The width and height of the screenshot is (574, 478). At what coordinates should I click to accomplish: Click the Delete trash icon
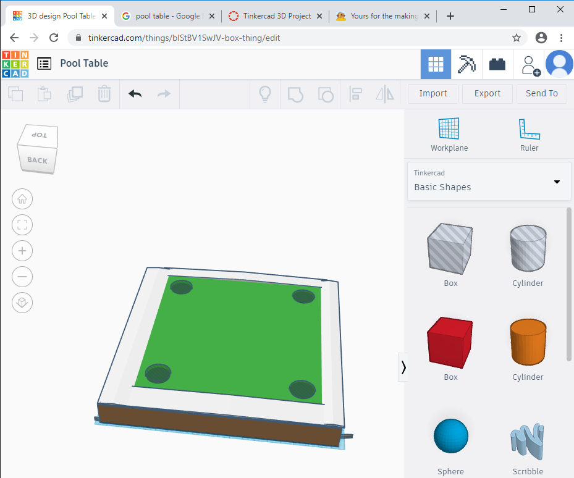104,94
